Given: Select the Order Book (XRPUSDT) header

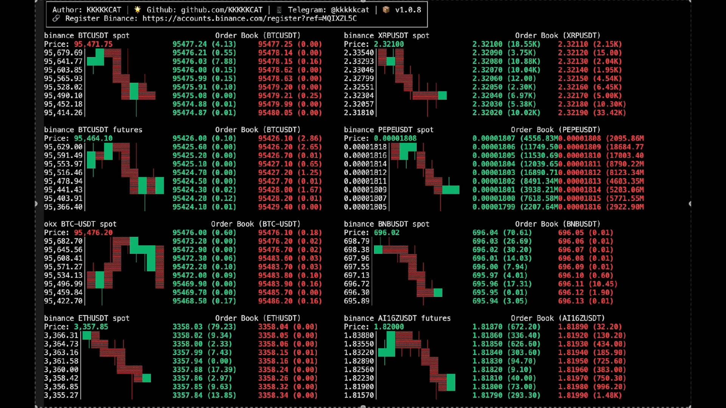Looking at the screenshot, I should (557, 35).
